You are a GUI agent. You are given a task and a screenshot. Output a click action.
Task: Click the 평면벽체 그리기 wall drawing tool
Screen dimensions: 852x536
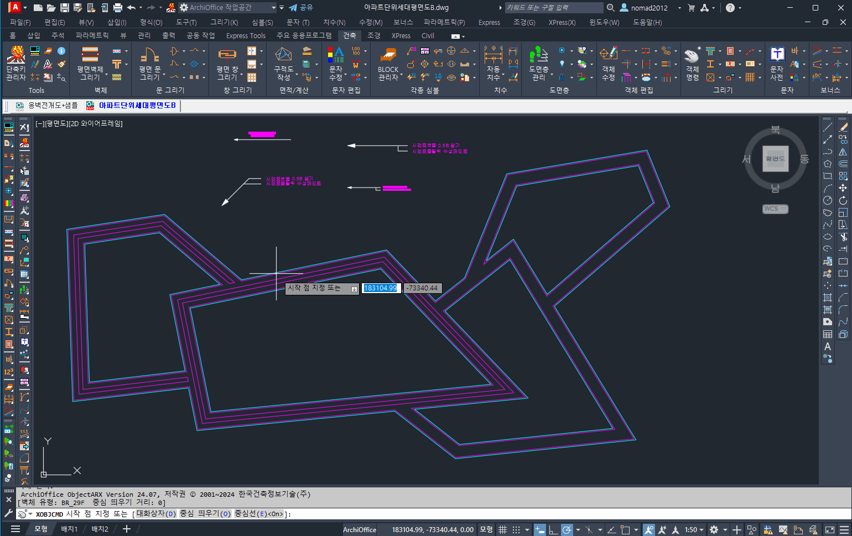click(x=90, y=63)
